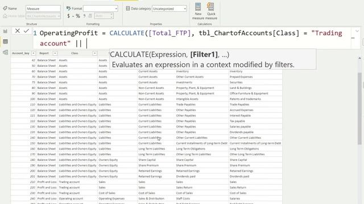
Task: Select the Account_key column header
Action: (20, 53)
